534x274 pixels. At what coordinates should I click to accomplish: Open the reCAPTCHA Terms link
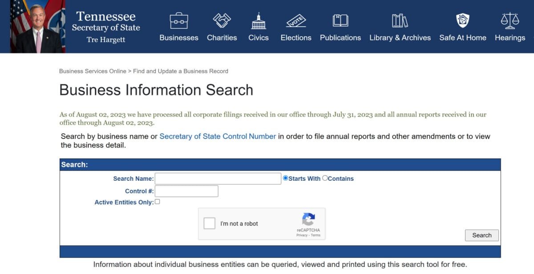tap(316, 235)
